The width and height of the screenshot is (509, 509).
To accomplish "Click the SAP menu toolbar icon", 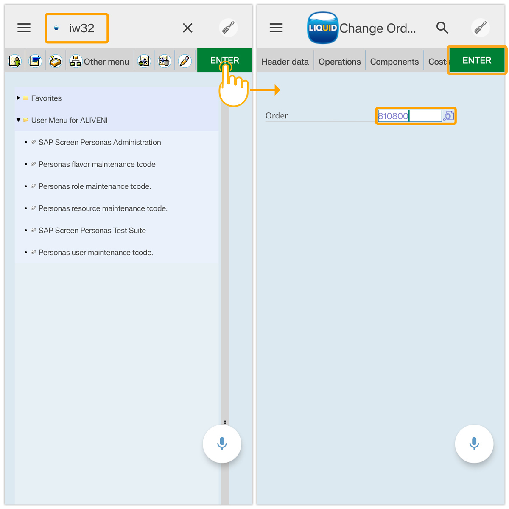I will [x=35, y=61].
